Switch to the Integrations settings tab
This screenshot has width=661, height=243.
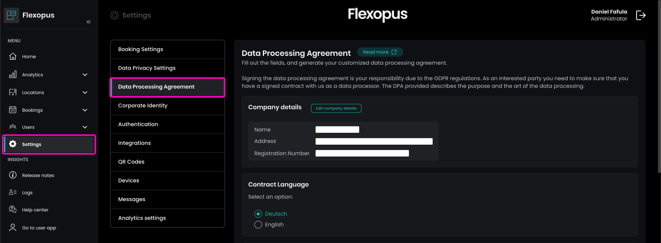point(167,143)
